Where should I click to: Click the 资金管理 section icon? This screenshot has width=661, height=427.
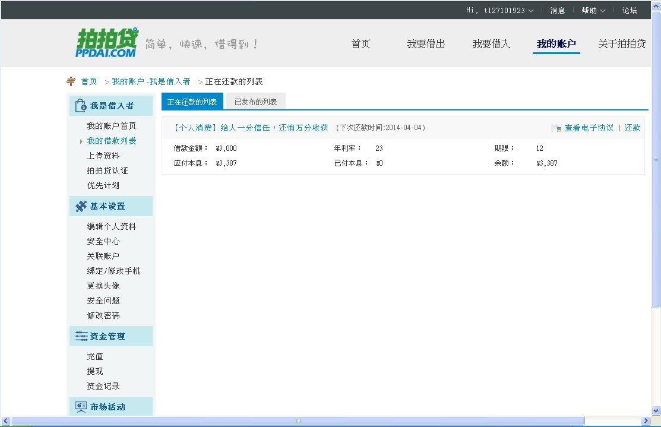[81, 336]
